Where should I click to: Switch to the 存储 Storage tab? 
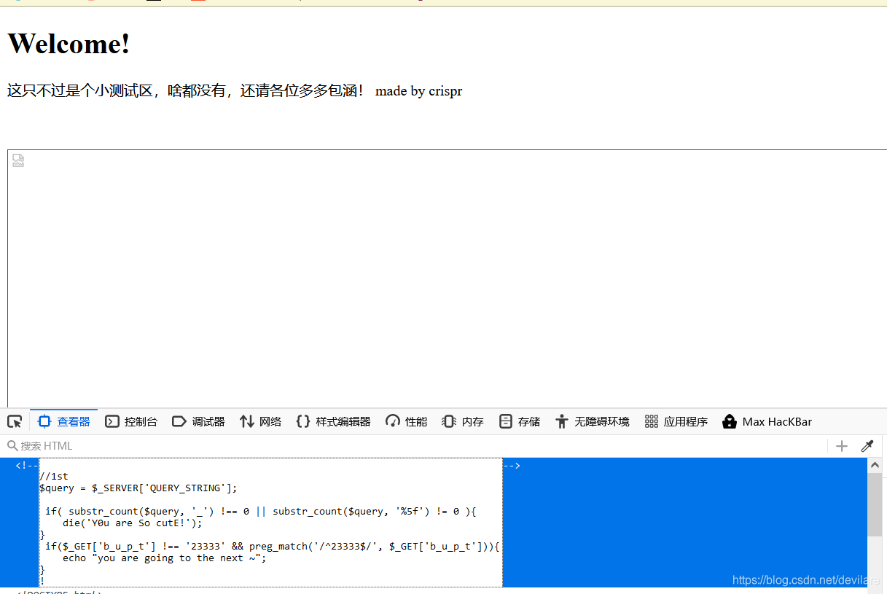point(520,421)
